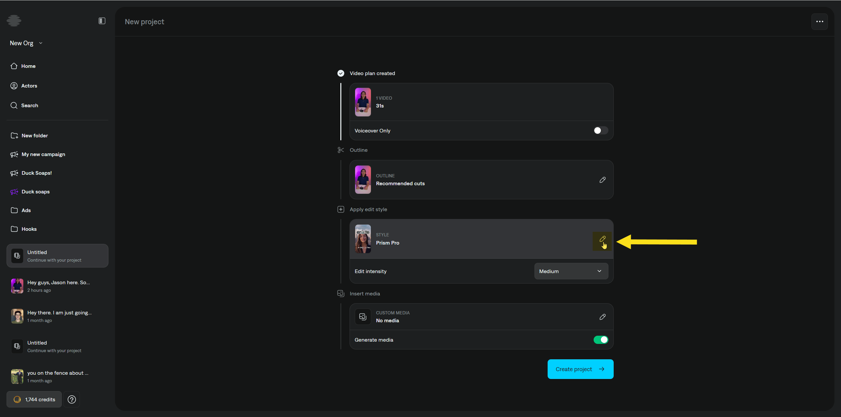The image size is (841, 417).
Task: Click the '2 hours ago' timestamp
Action: [39, 290]
